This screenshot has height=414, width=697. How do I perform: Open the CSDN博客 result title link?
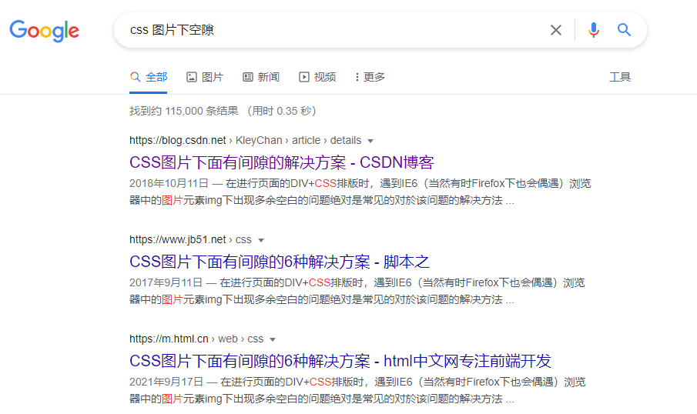click(281, 162)
